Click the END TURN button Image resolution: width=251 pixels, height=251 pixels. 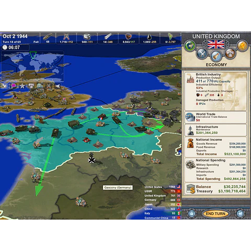pos(215,213)
